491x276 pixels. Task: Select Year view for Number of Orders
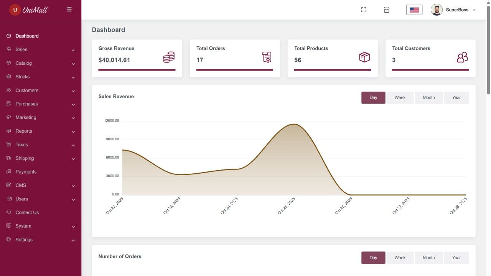tap(456, 258)
